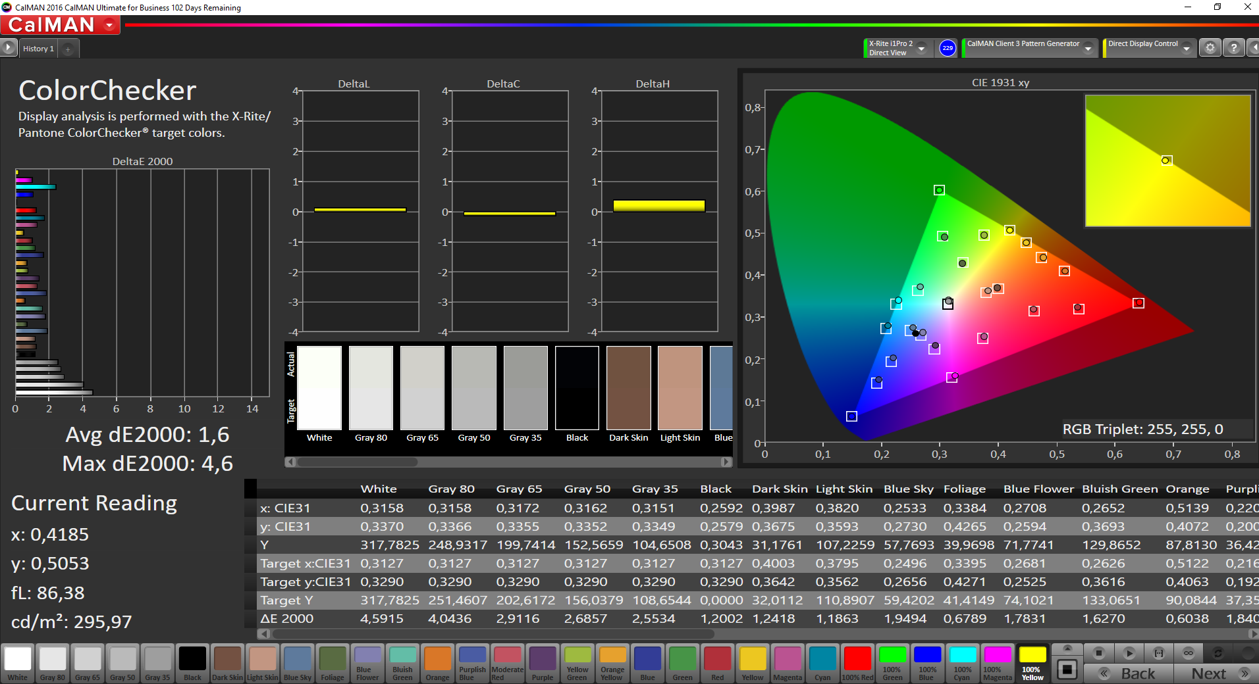This screenshot has width=1259, height=684.
Task: Toggle continuous read infinity button
Action: coord(1188,653)
